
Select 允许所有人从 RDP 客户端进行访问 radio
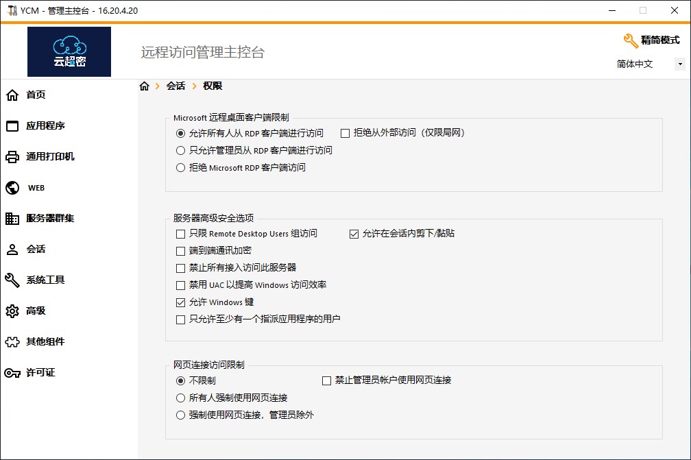[x=180, y=133]
